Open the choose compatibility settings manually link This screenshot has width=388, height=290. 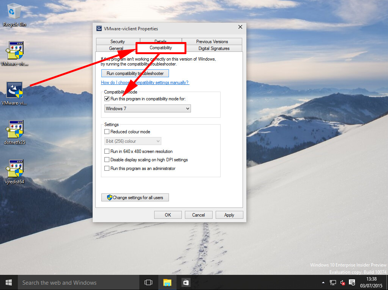click(x=145, y=83)
